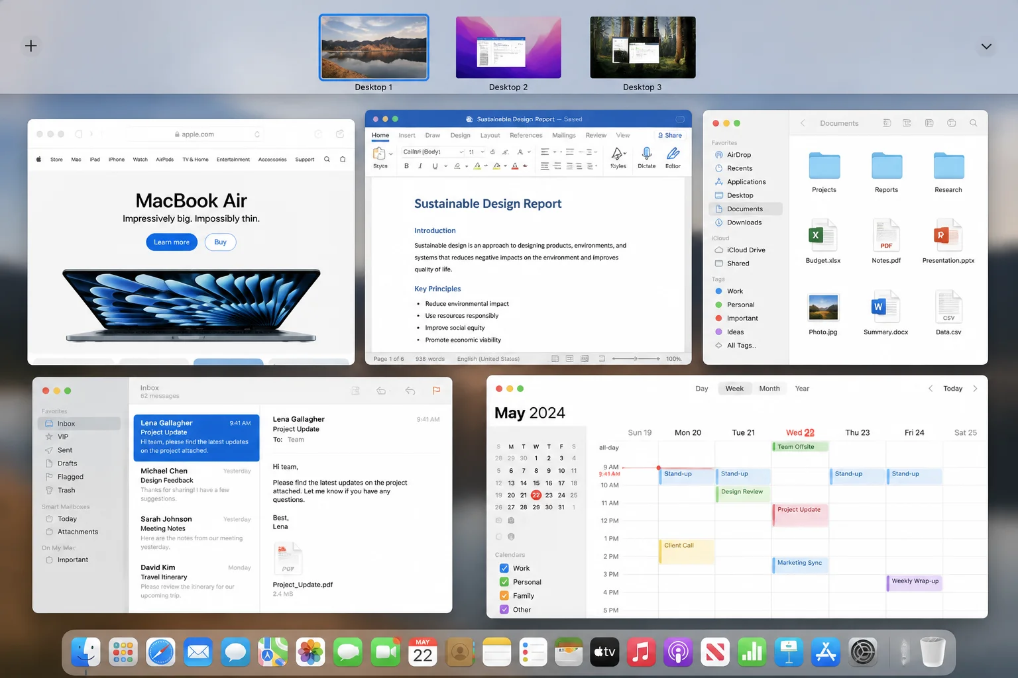Switch Calendar to Day view
The width and height of the screenshot is (1018, 678).
pyautogui.click(x=702, y=389)
